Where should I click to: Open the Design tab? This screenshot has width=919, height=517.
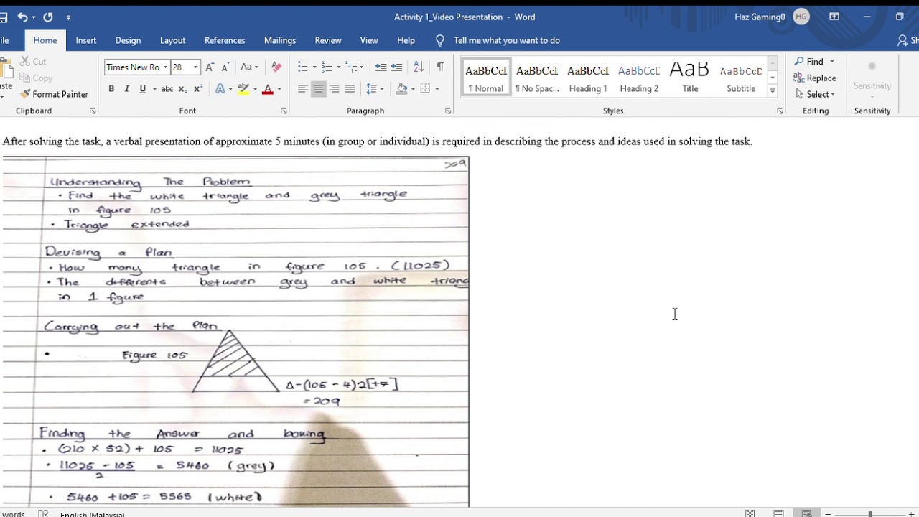tap(128, 40)
